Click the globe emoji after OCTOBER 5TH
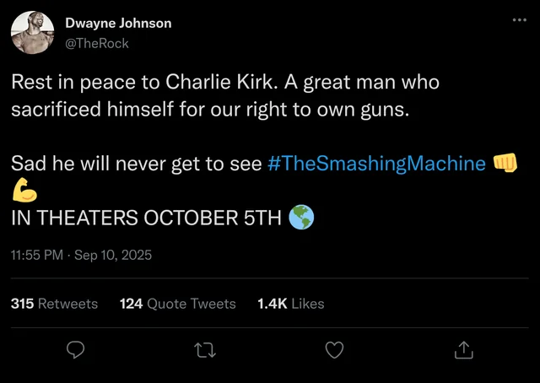The image size is (540, 383). coord(301,217)
